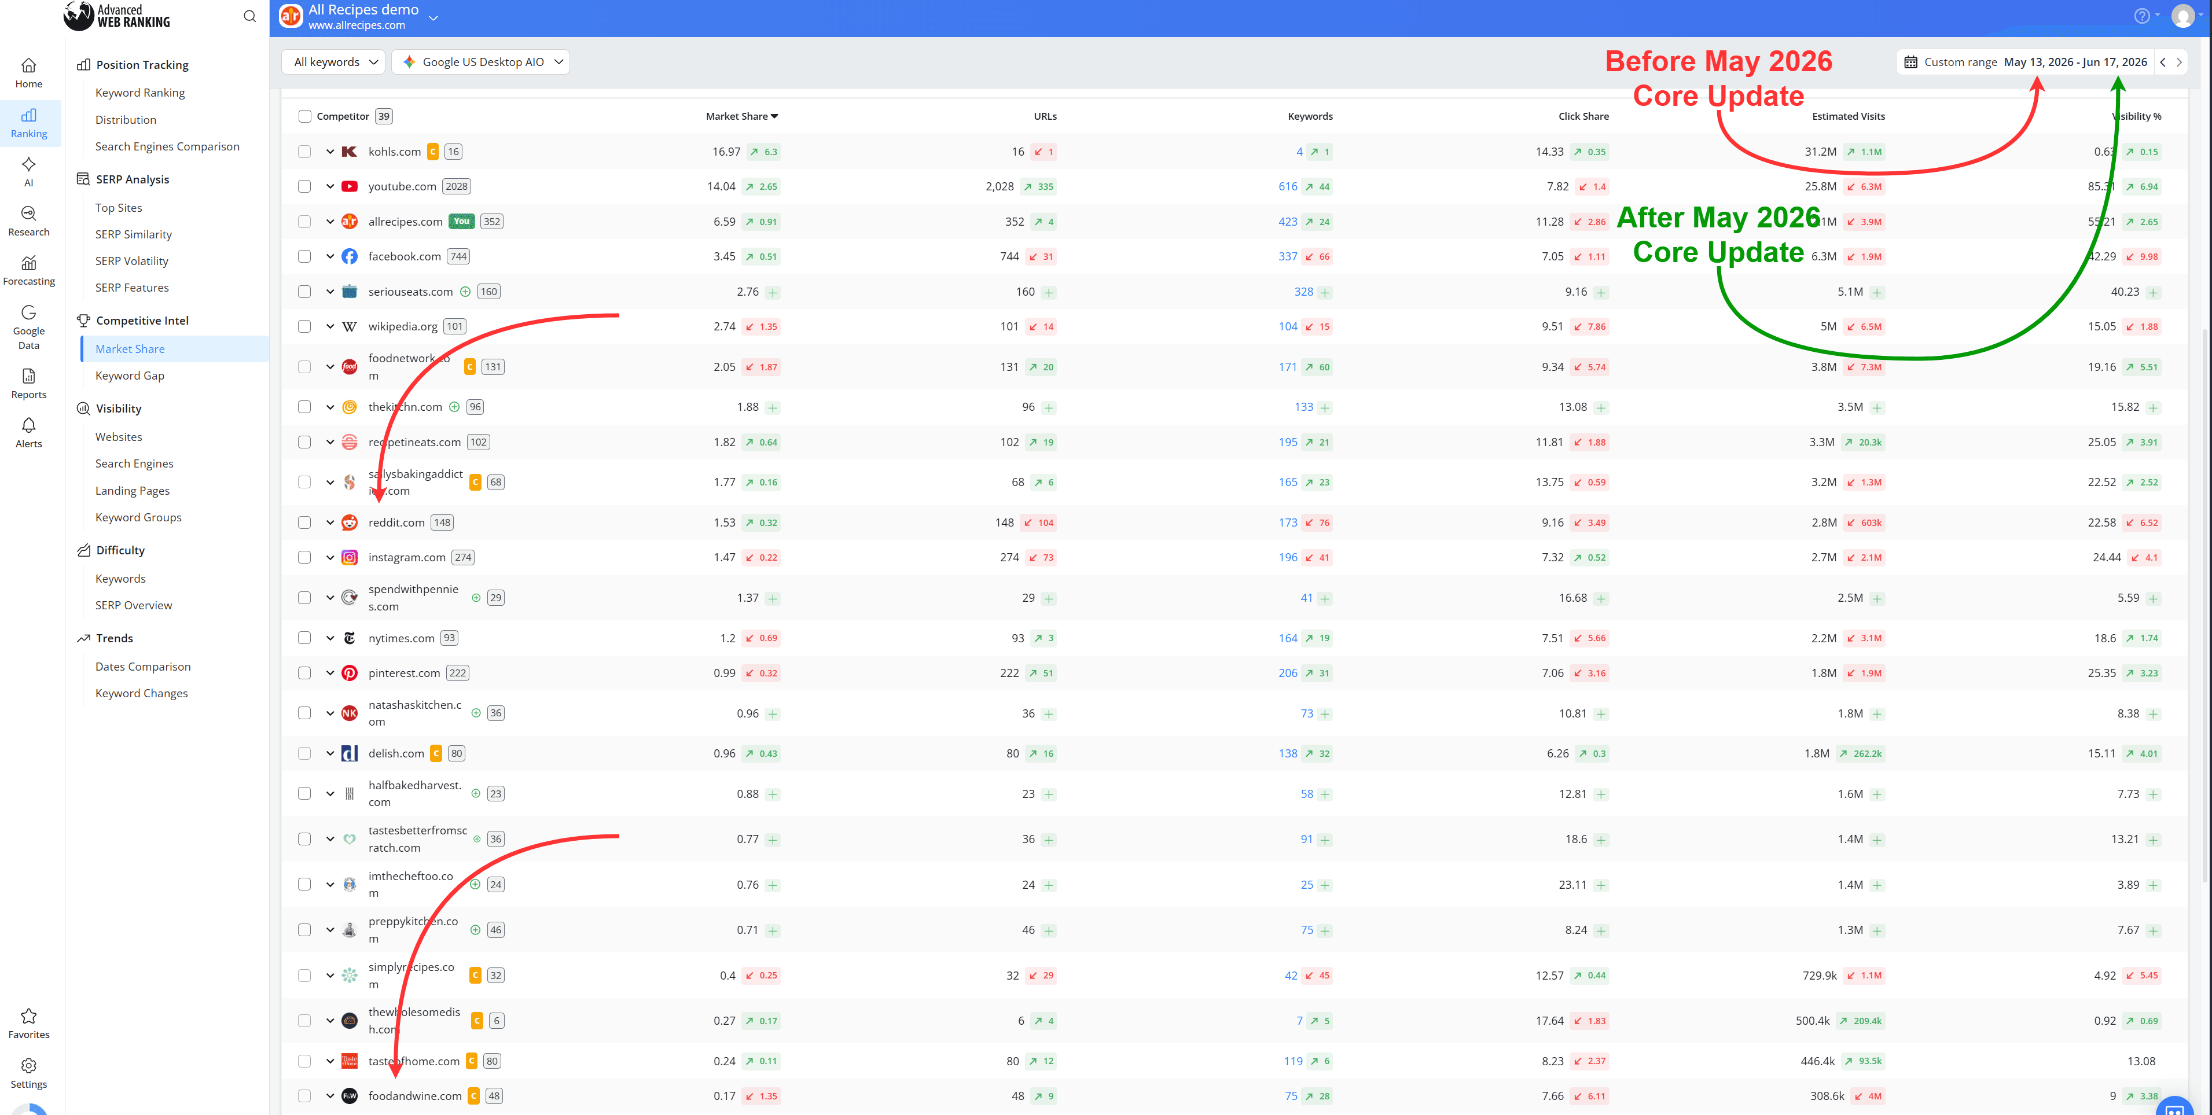Open the Home section icon
This screenshot has width=2212, height=1115.
pos(28,66)
